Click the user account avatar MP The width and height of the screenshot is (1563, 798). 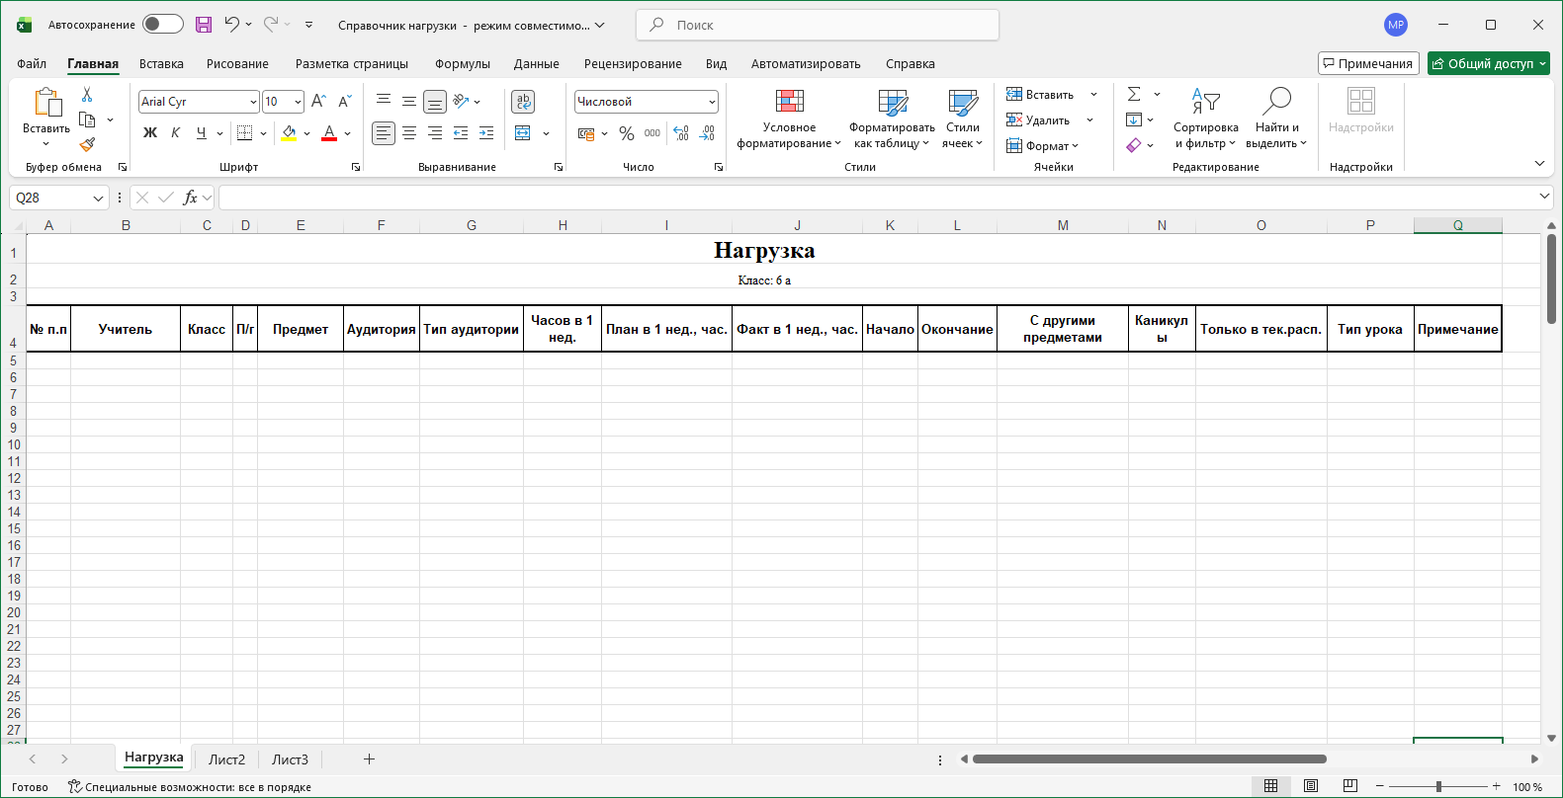tap(1396, 25)
